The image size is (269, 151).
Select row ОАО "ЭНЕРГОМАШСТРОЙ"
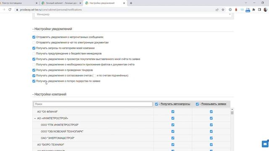[131, 138]
